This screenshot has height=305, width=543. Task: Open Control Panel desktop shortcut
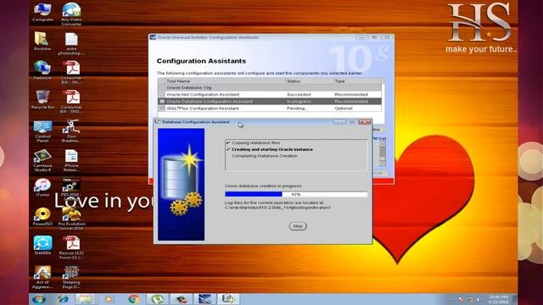pyautogui.click(x=42, y=131)
